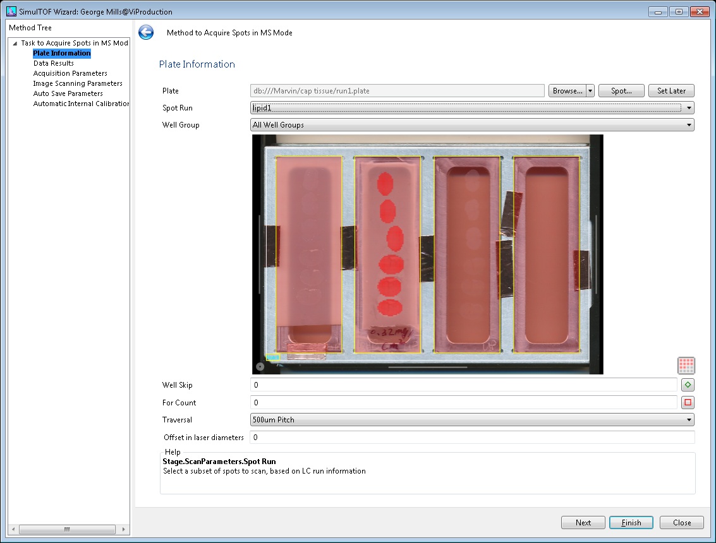Open the Browse button dropdown arrow
716x543 pixels.
590,91
